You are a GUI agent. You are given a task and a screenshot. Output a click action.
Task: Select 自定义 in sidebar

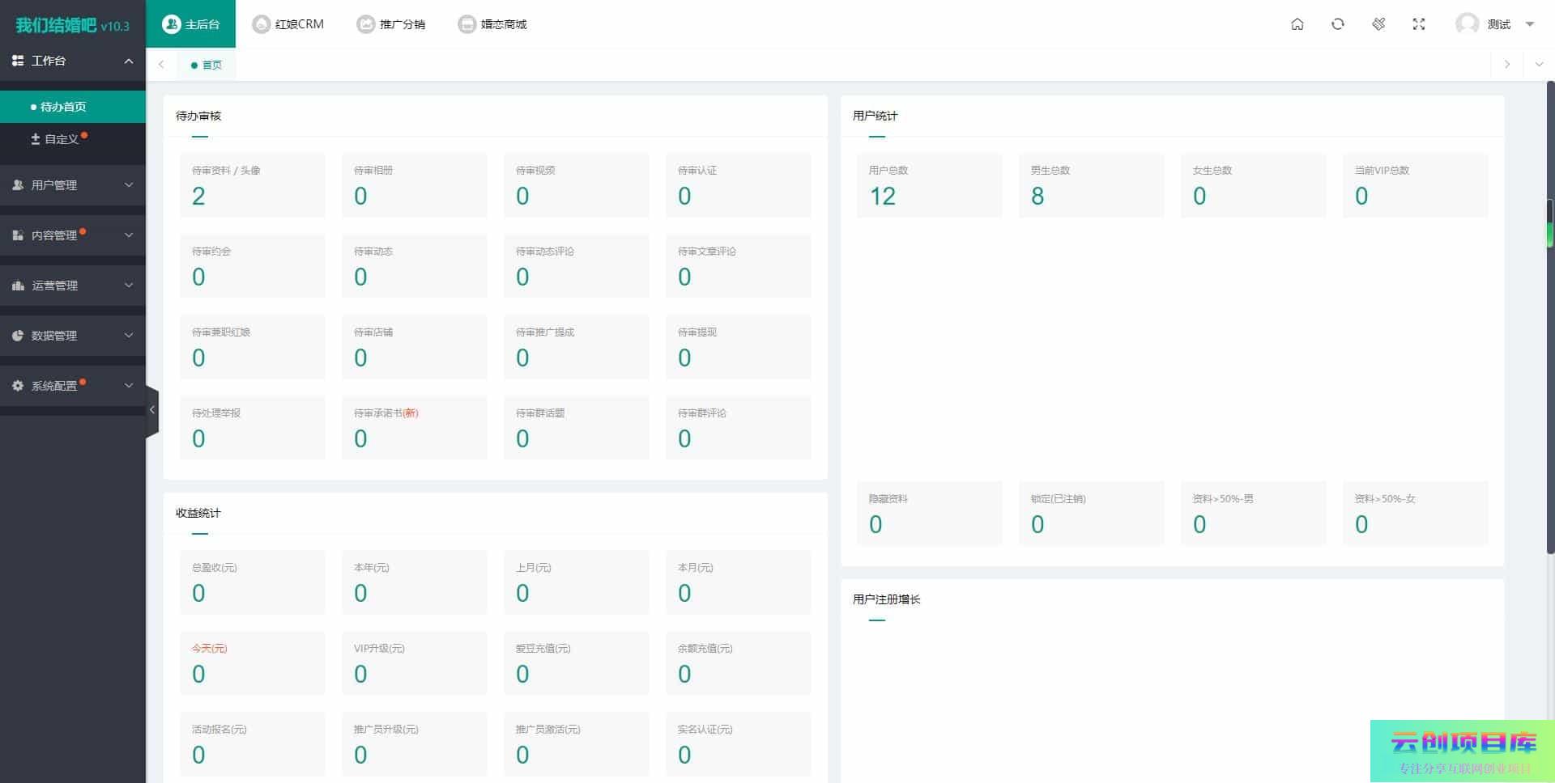[x=61, y=139]
